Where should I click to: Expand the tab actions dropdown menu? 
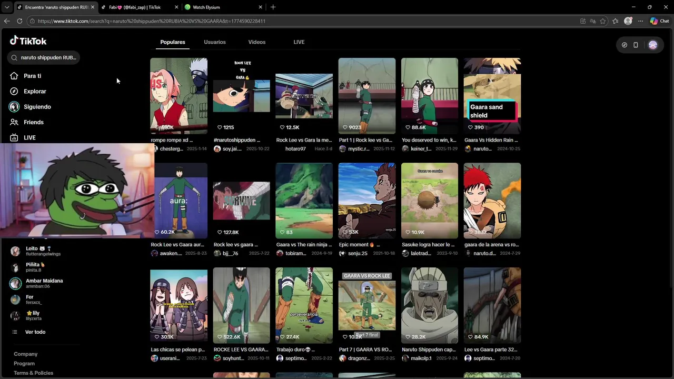(7, 7)
